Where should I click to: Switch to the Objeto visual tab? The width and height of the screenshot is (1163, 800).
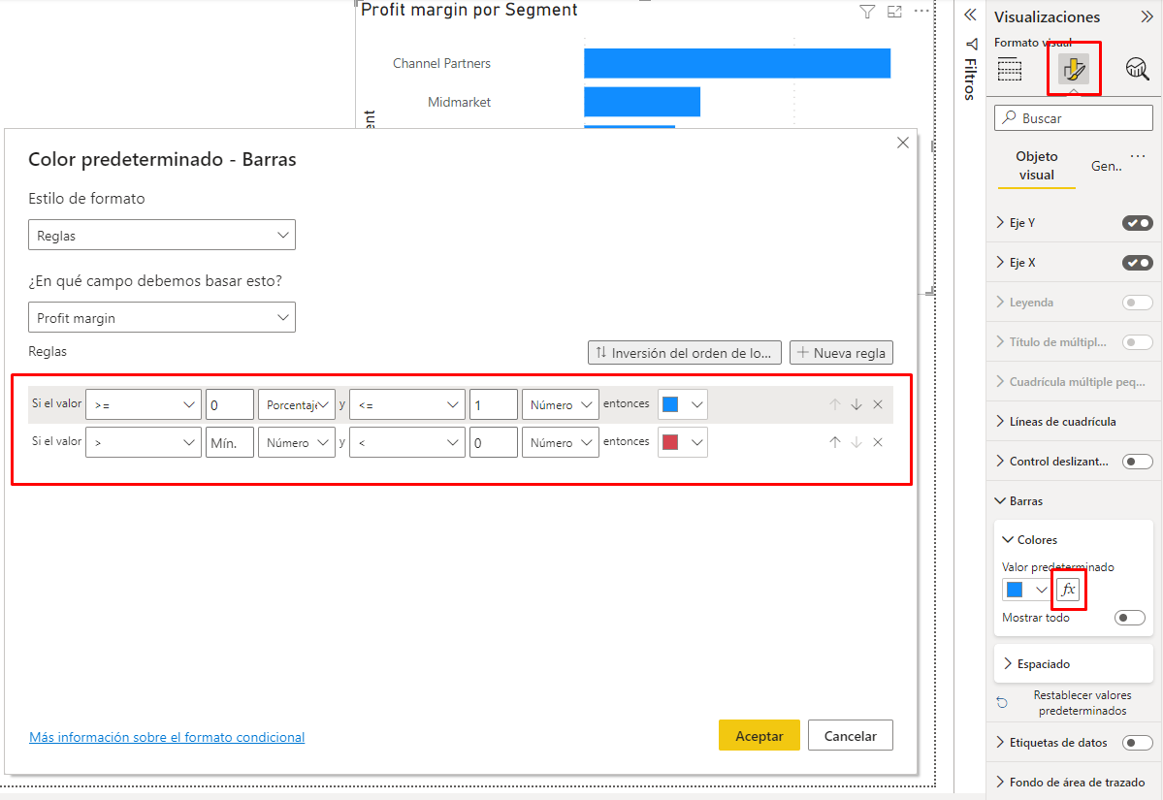pos(1036,165)
